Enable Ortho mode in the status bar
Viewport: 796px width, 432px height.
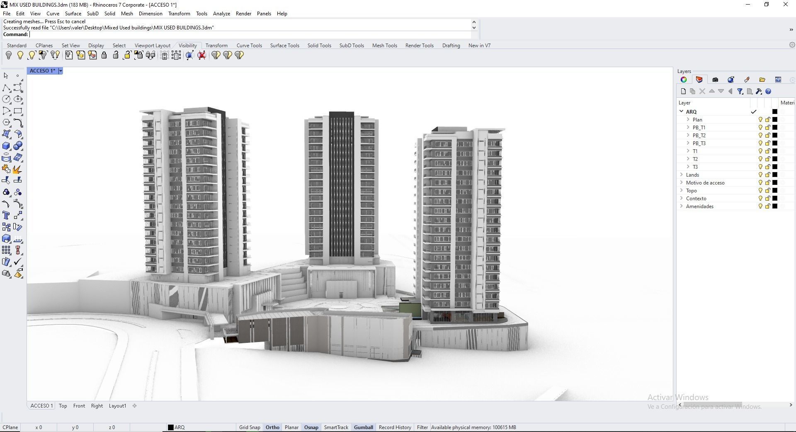pyautogui.click(x=272, y=427)
